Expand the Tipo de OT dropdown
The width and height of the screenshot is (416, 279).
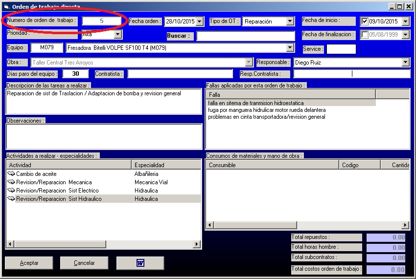[x=290, y=21]
